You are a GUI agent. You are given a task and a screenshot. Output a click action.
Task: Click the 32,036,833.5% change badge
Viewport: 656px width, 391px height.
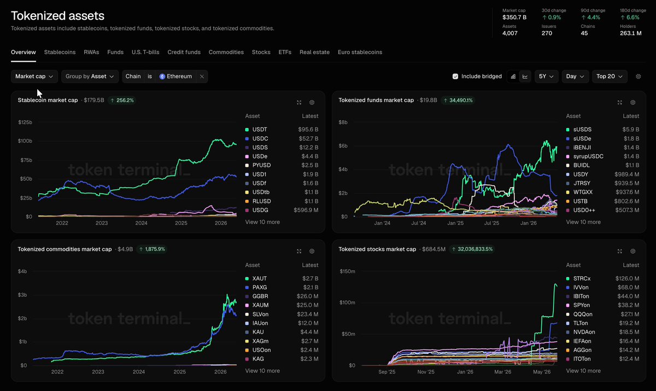(x=471, y=249)
